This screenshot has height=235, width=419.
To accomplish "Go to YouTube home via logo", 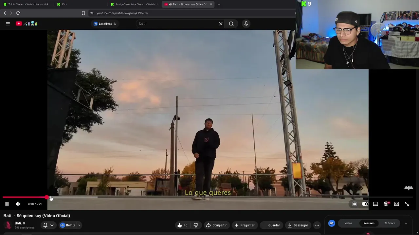I will [27, 23].
